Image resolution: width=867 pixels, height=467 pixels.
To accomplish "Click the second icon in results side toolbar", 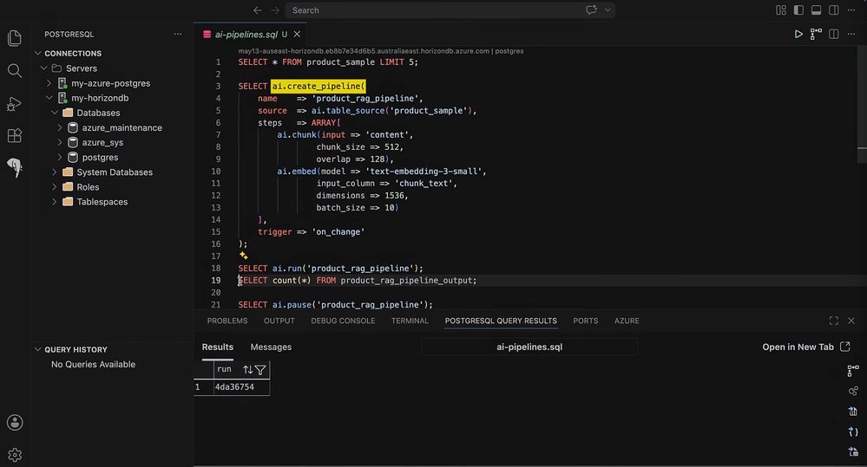I will [853, 391].
